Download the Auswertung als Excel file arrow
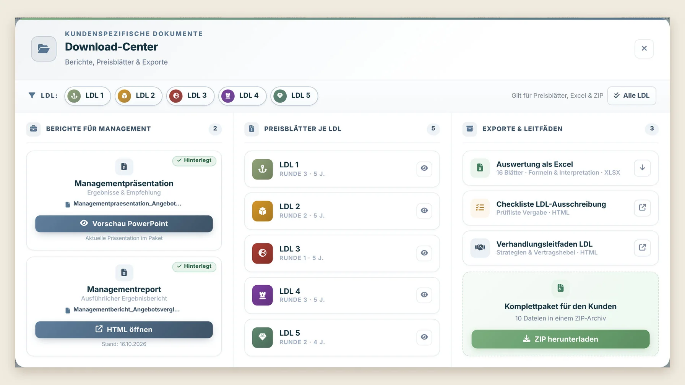 click(x=642, y=168)
